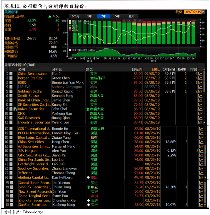Screen dimensions: 210x215
Task: Tick the checkbox for BOCOM International row
Action: coord(11,133)
